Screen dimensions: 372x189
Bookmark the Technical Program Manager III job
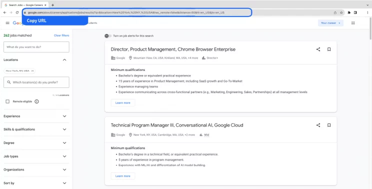pyautogui.click(x=329, y=125)
